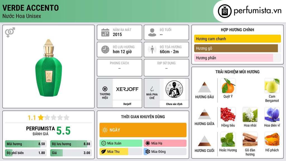Click the sun icon in the Ngày bar
This screenshot has width=286, height=161.
[105, 130]
